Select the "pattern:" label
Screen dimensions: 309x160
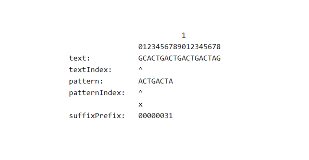(x=86, y=81)
